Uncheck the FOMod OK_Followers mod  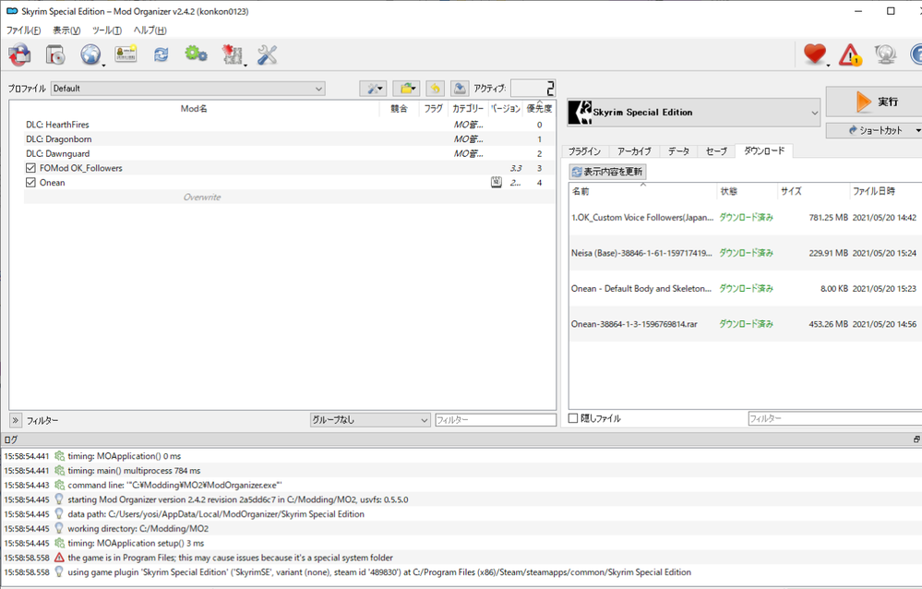(31, 168)
